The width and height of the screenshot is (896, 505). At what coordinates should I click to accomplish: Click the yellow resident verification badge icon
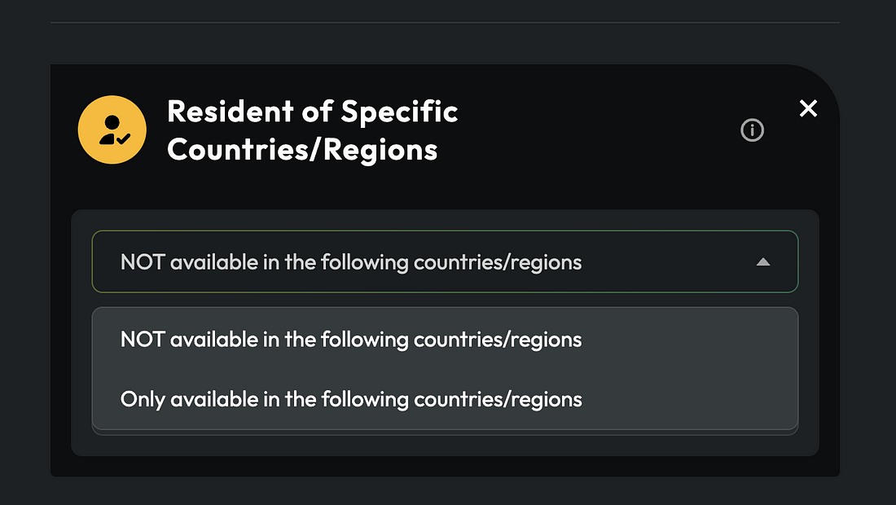[x=112, y=130]
